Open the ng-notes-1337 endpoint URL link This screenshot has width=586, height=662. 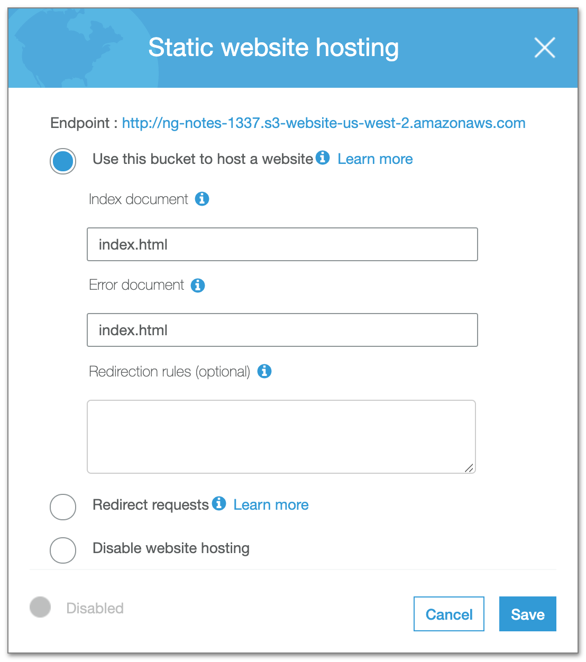pos(323,123)
